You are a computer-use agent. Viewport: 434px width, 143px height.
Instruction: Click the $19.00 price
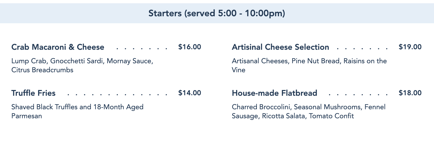pyautogui.click(x=410, y=47)
